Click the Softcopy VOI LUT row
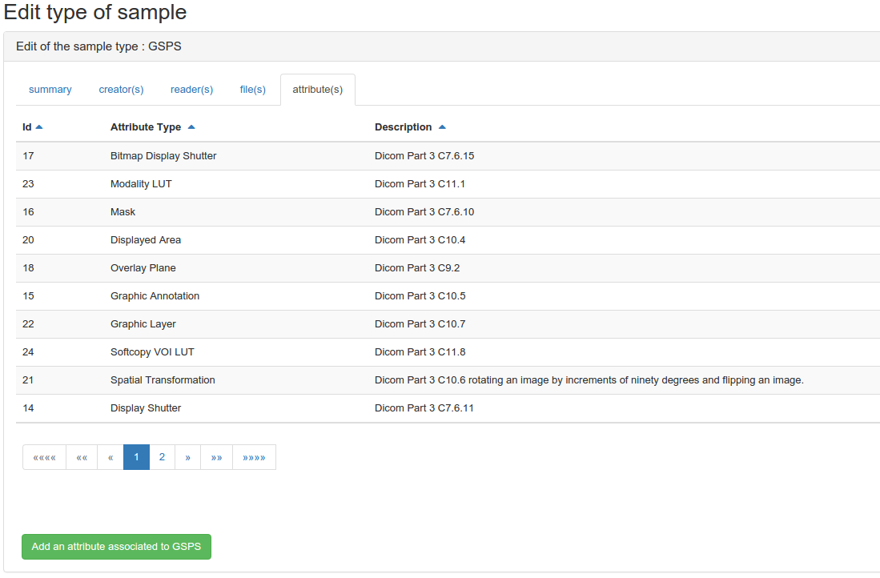Screen dimensions: 880x578 click(152, 352)
